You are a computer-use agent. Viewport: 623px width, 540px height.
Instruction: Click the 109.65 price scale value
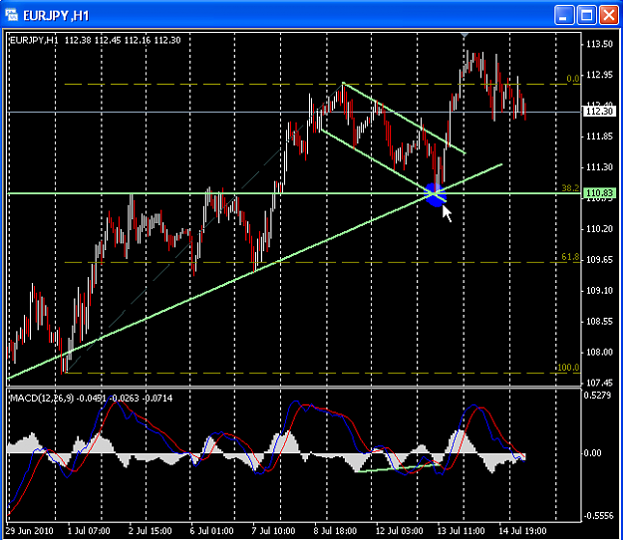(x=599, y=260)
